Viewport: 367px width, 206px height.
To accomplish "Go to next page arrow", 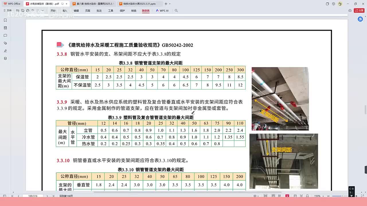I will [x=47, y=196].
